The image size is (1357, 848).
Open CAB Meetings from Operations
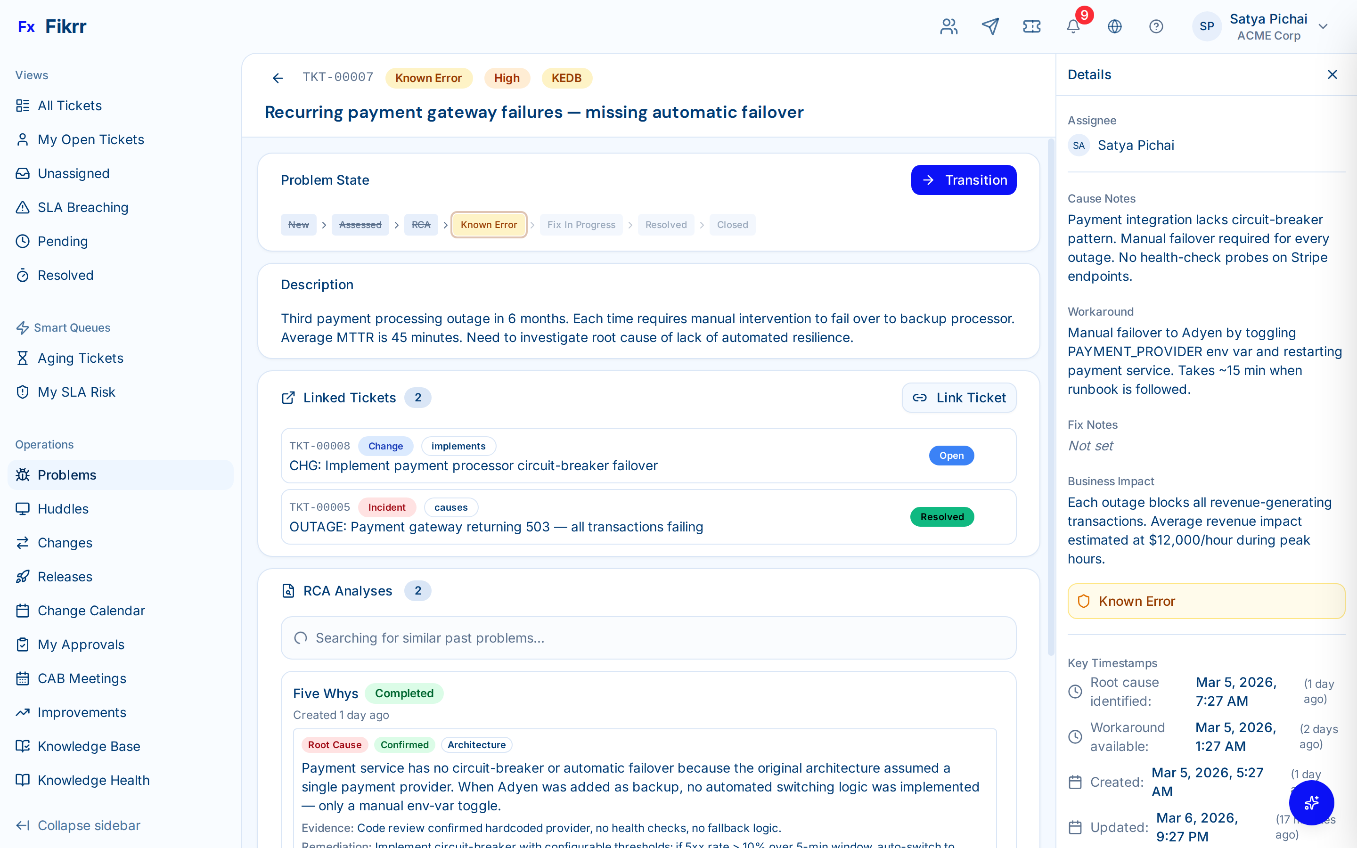click(x=82, y=678)
